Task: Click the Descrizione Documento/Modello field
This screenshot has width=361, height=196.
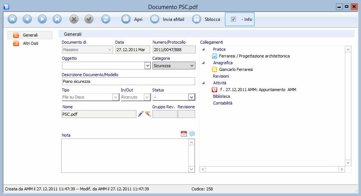Action: [x=129, y=81]
